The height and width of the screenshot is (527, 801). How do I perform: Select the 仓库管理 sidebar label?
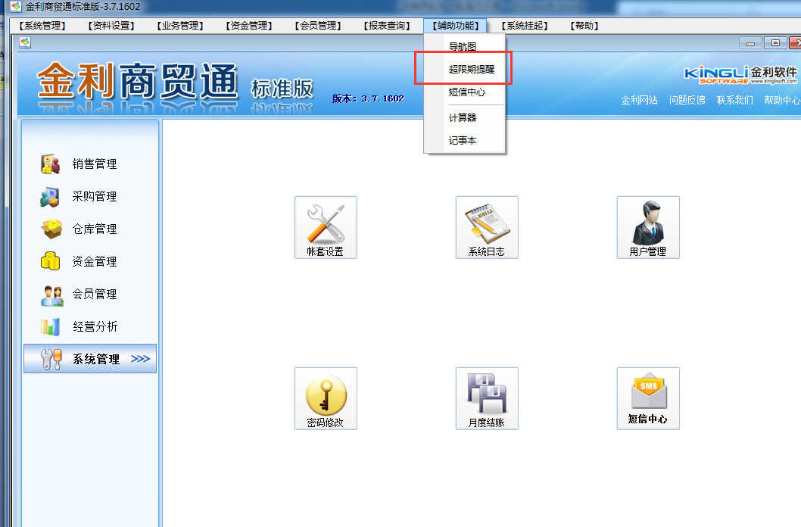(95, 229)
